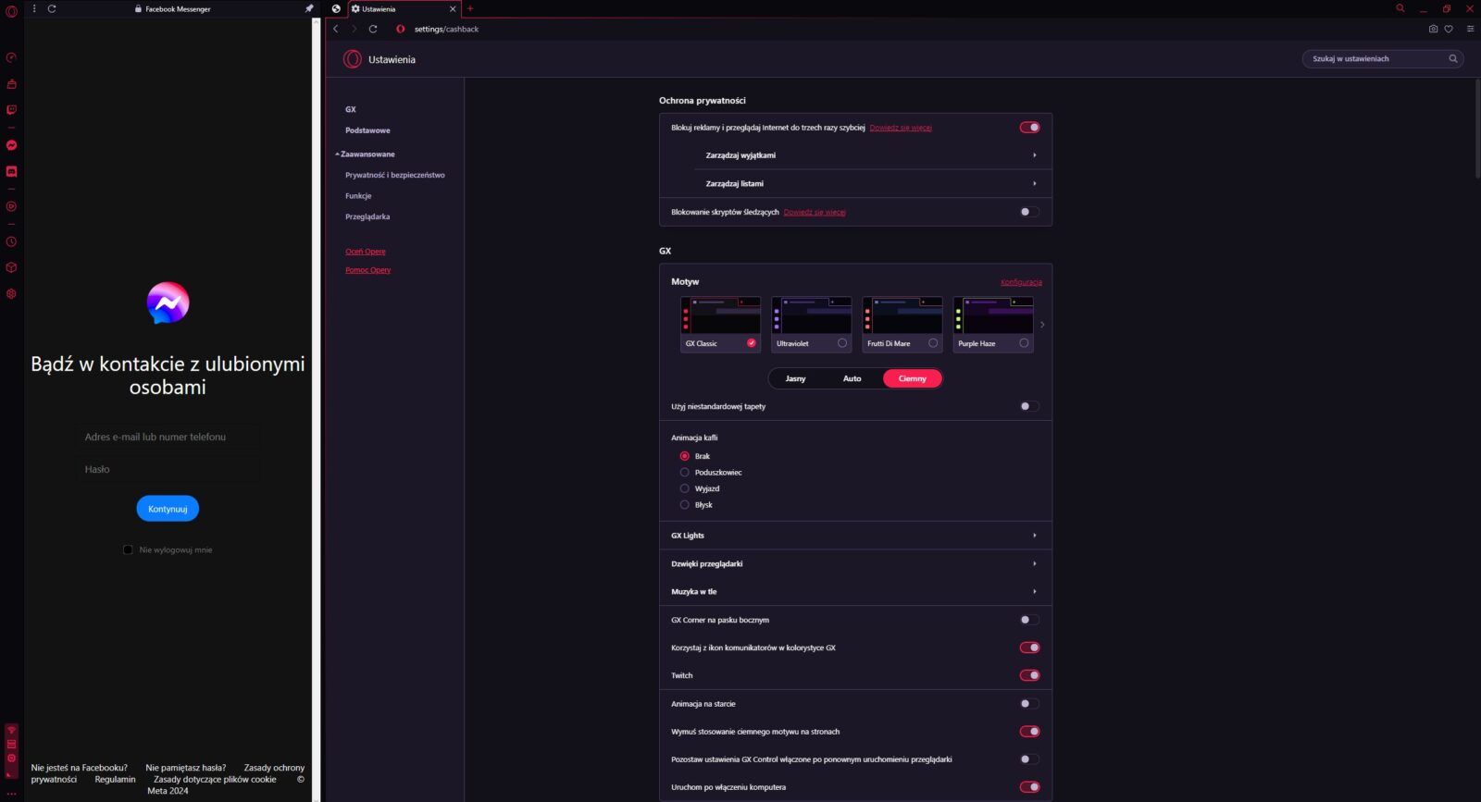Disable the ad blocker toggle
1481x802 pixels.
click(1029, 128)
